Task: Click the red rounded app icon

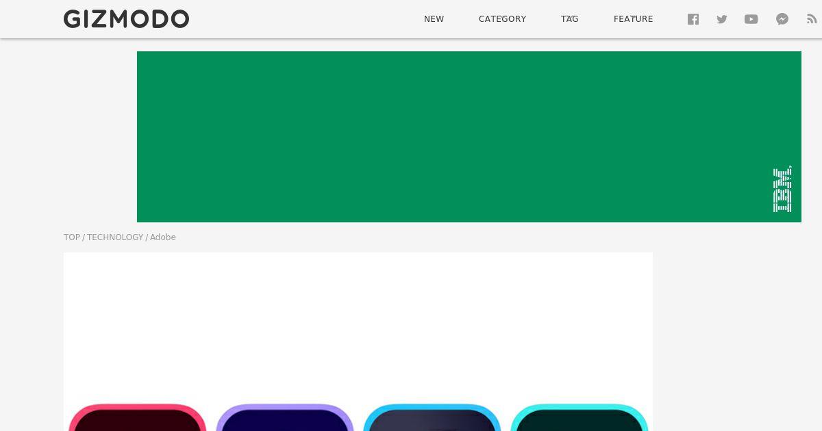Action: pos(137,417)
